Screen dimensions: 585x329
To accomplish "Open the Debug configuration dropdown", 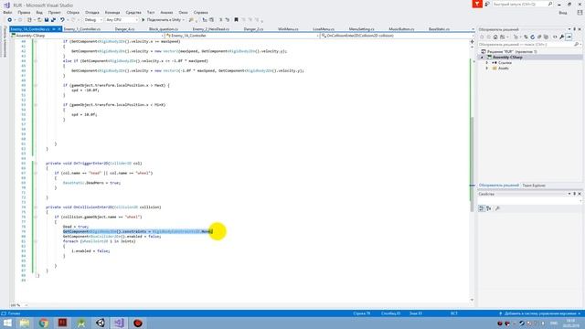I will pyautogui.click(x=93, y=20).
